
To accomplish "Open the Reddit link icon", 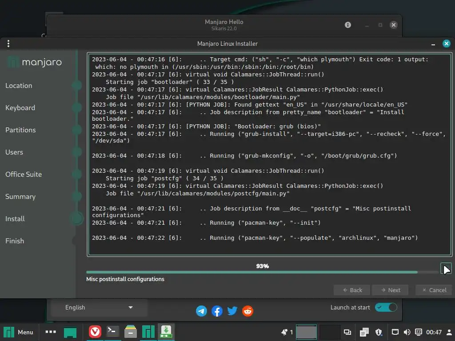I will (247, 311).
